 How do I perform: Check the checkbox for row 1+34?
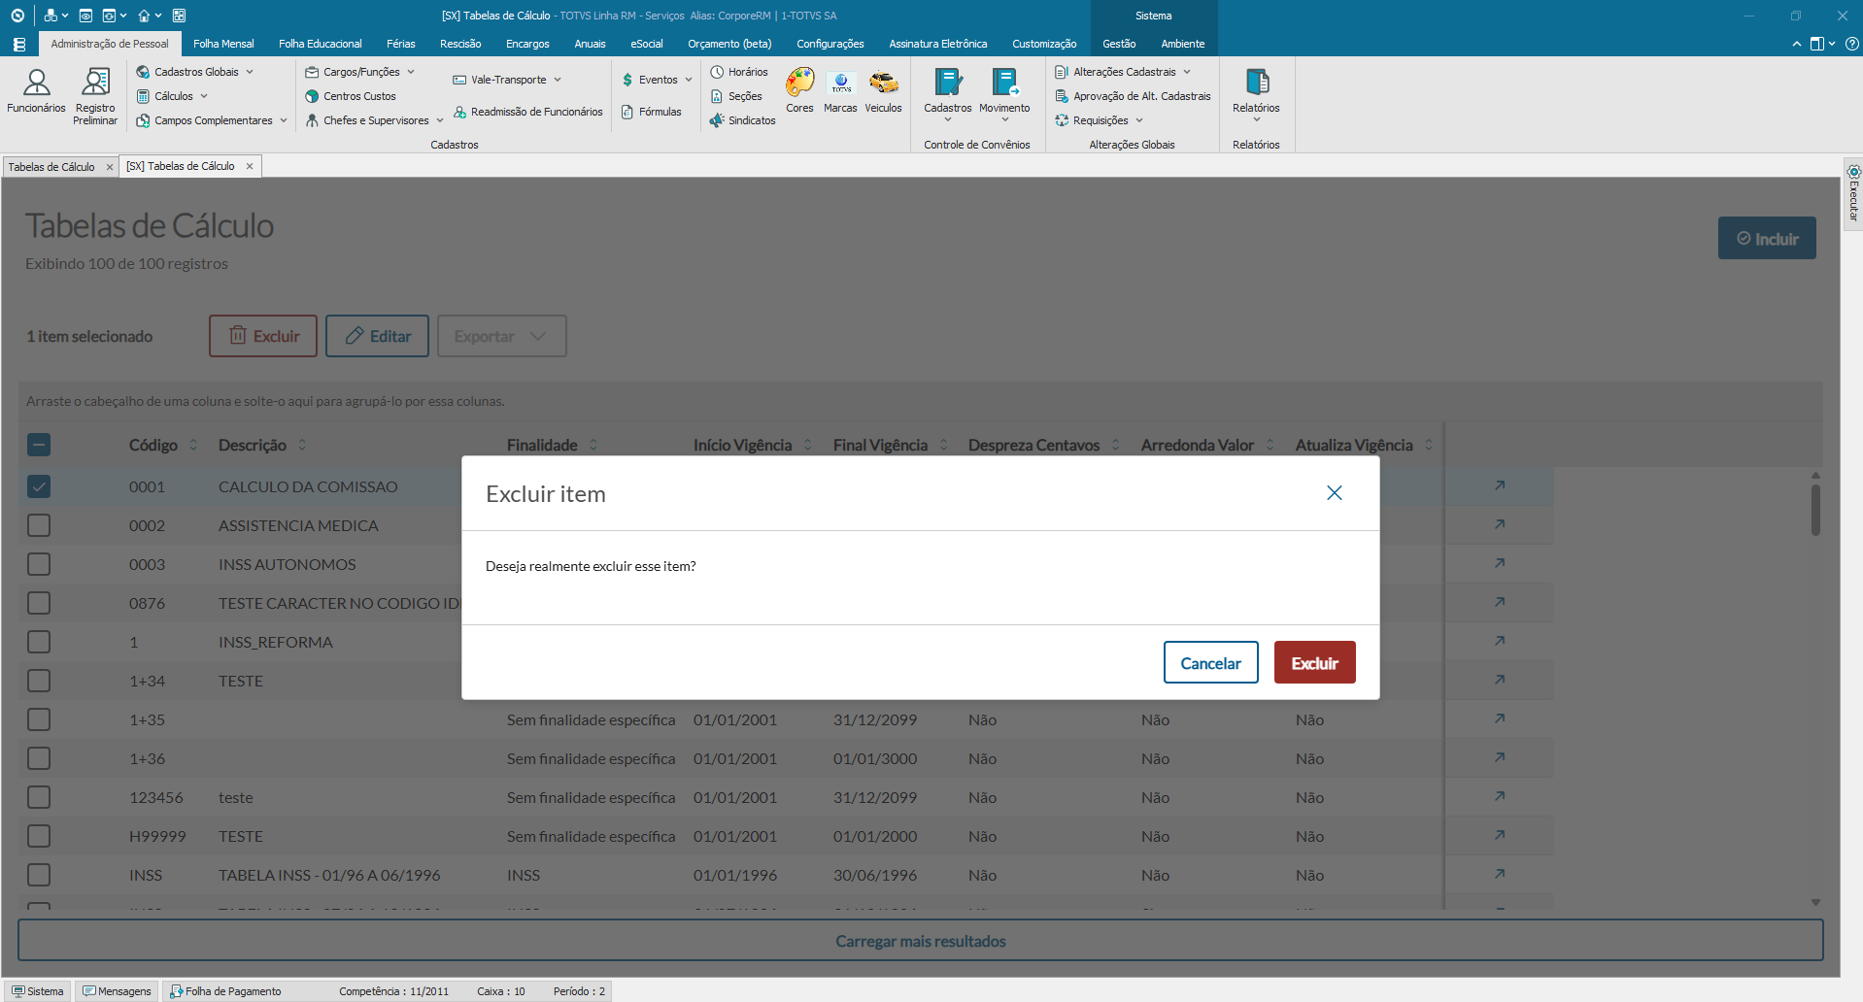coord(39,681)
